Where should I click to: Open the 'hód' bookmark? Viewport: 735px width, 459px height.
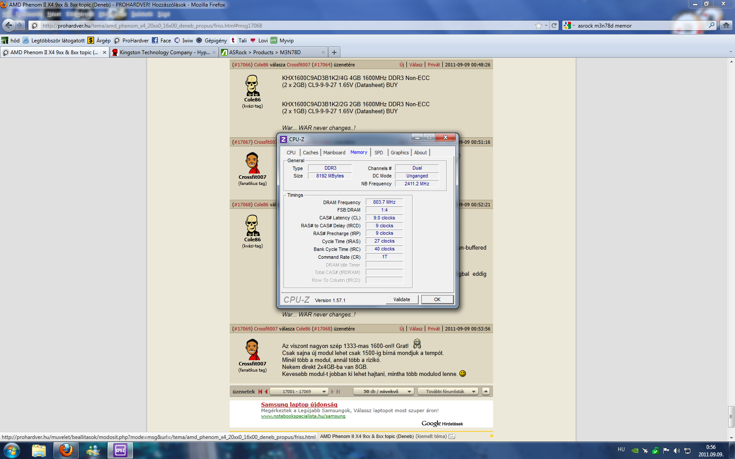click(11, 40)
